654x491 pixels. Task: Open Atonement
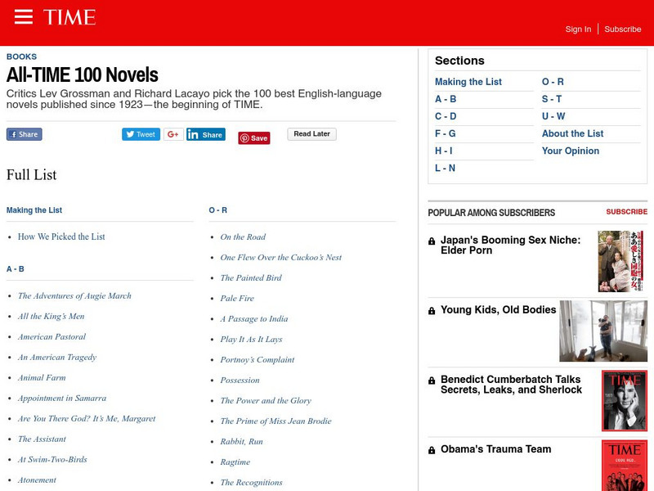37,480
